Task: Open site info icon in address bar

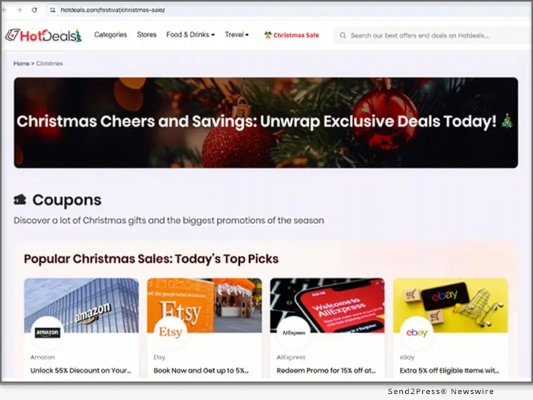Action: tap(53, 10)
